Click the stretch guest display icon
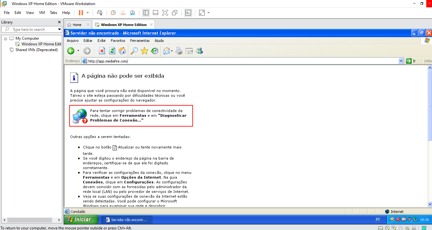 point(202,13)
